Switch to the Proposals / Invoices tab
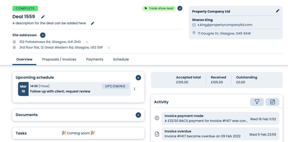 click(59, 59)
